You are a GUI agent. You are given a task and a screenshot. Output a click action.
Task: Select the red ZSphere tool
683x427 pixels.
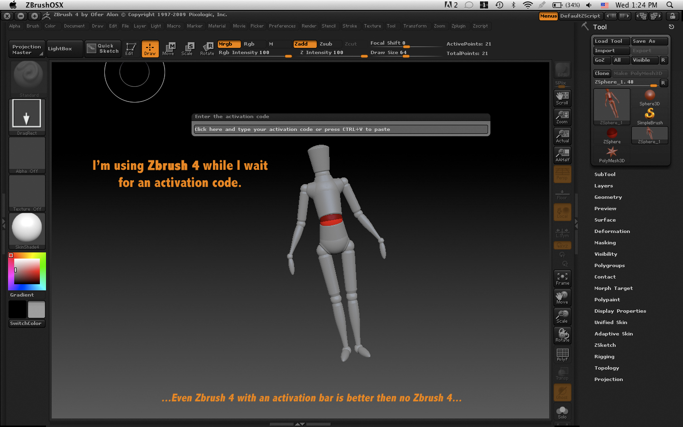612,136
